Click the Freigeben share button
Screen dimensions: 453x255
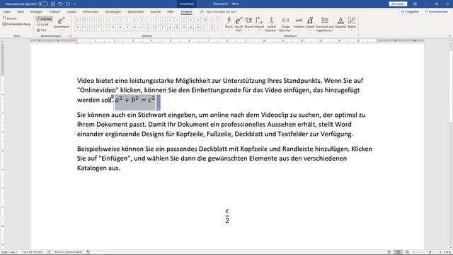tap(411, 11)
